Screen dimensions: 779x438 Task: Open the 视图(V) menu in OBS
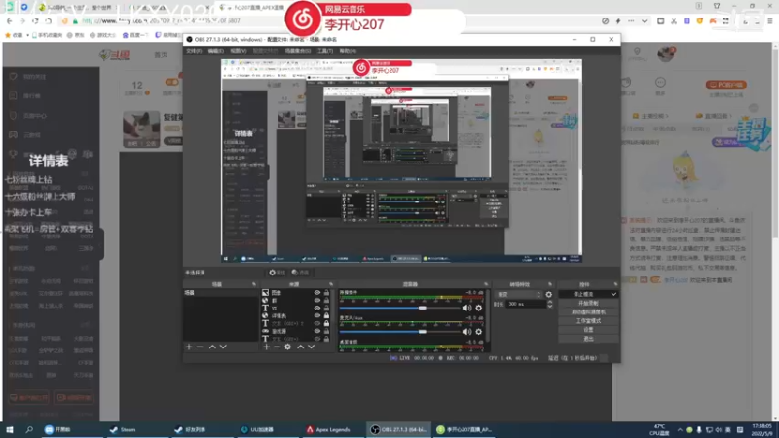(239, 51)
